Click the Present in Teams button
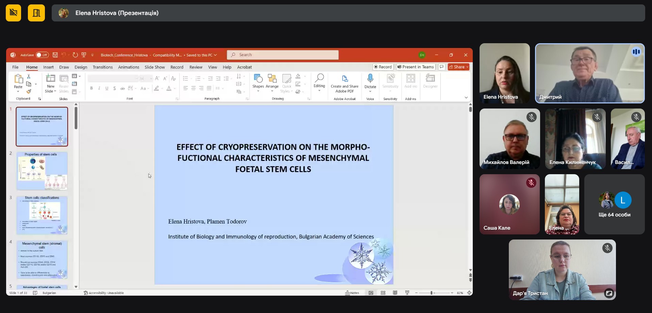Screen dimensions: 652x313 pos(416,67)
